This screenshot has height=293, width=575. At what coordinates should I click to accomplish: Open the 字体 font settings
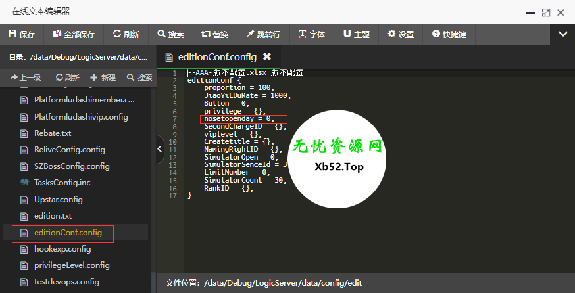(312, 34)
